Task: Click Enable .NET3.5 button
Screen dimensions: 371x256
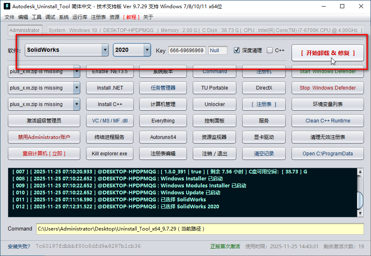Action: pyautogui.click(x=110, y=71)
